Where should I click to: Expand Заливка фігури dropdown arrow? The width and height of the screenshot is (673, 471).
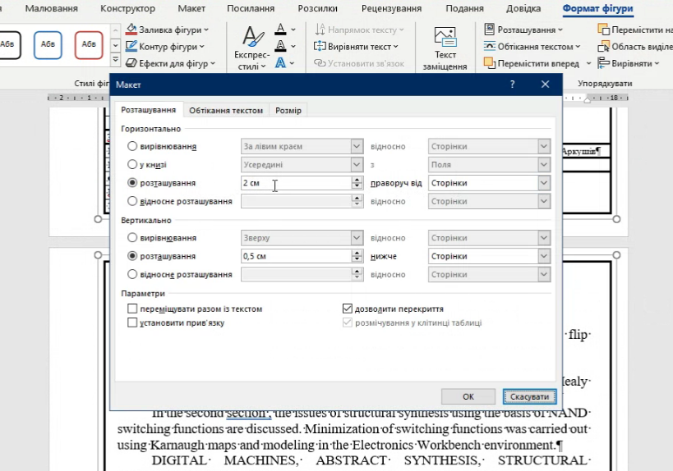pos(206,30)
